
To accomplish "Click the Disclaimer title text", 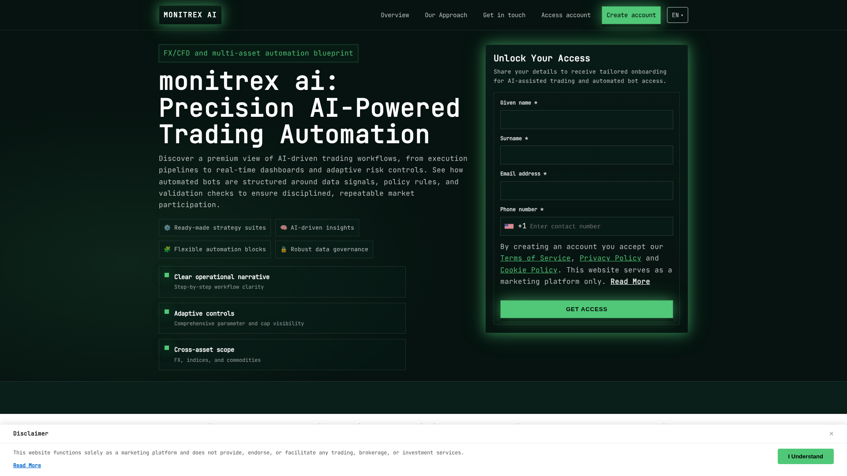I will coord(31,434).
